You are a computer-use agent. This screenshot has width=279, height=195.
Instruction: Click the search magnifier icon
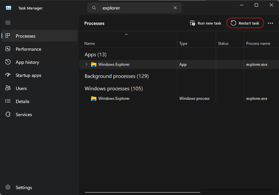click(x=94, y=8)
